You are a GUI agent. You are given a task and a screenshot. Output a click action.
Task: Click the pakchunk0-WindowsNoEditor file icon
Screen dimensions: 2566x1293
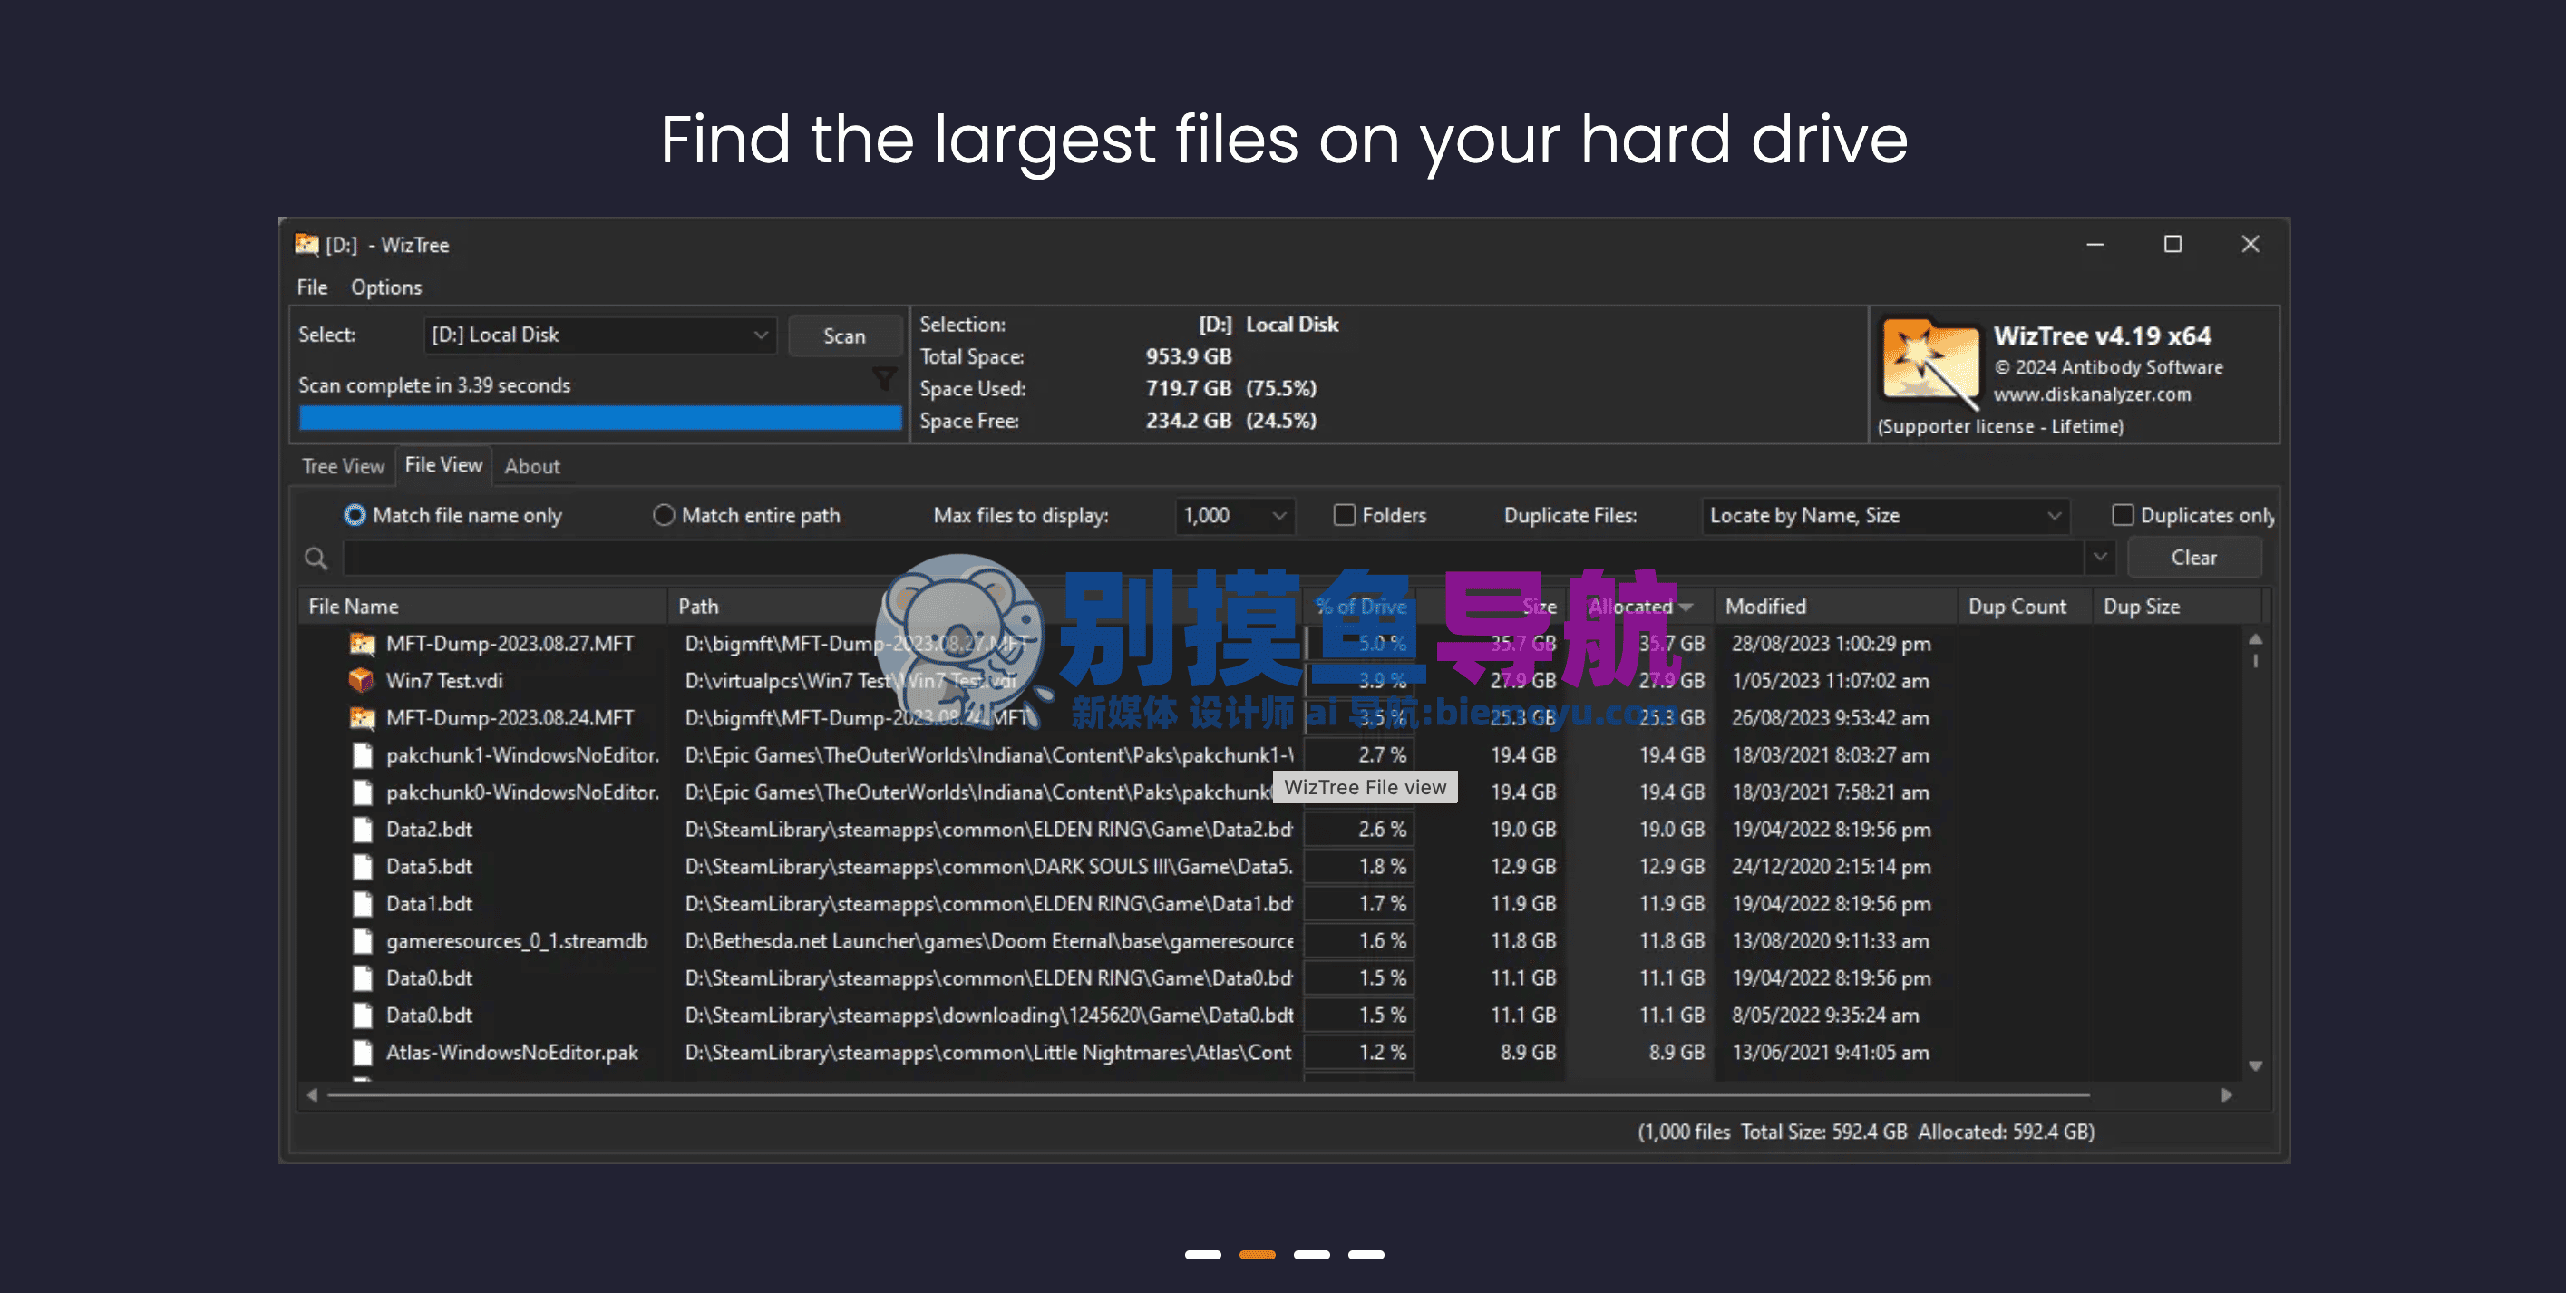(x=363, y=792)
